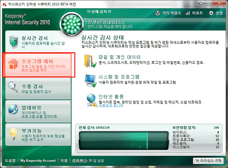The width and height of the screenshot is (228, 168).
Task: Click the 안전한 상태입니다 status text
Action: tap(106, 22)
